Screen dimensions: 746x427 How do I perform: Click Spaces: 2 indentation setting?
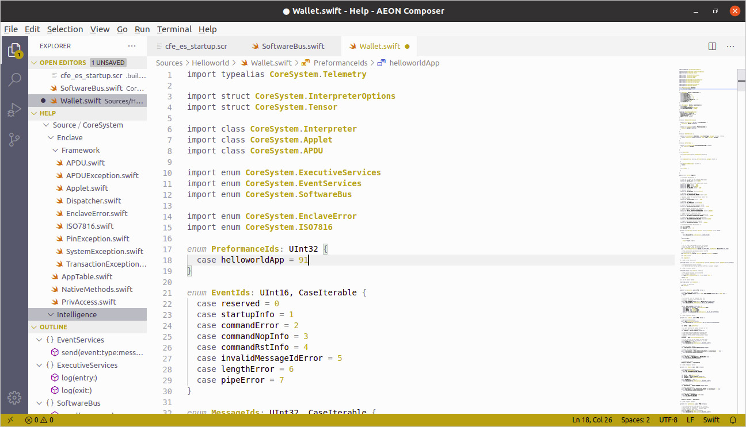[635, 420]
